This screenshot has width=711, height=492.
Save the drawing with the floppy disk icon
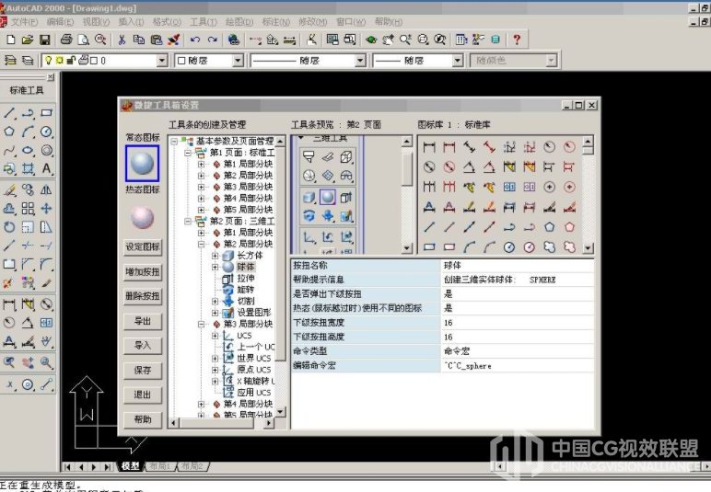(x=44, y=40)
